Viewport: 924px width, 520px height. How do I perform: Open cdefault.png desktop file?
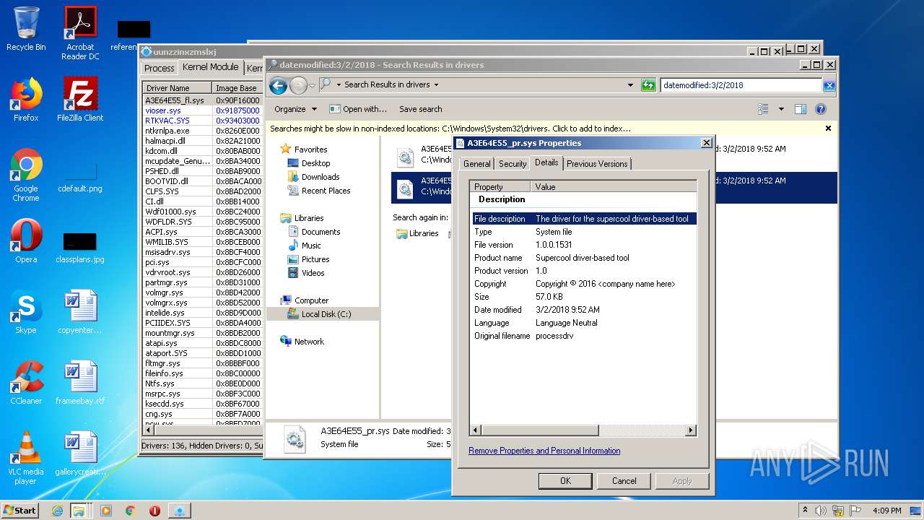click(x=80, y=175)
